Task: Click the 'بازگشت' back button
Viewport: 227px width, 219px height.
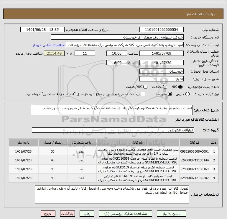Action: coord(68,214)
